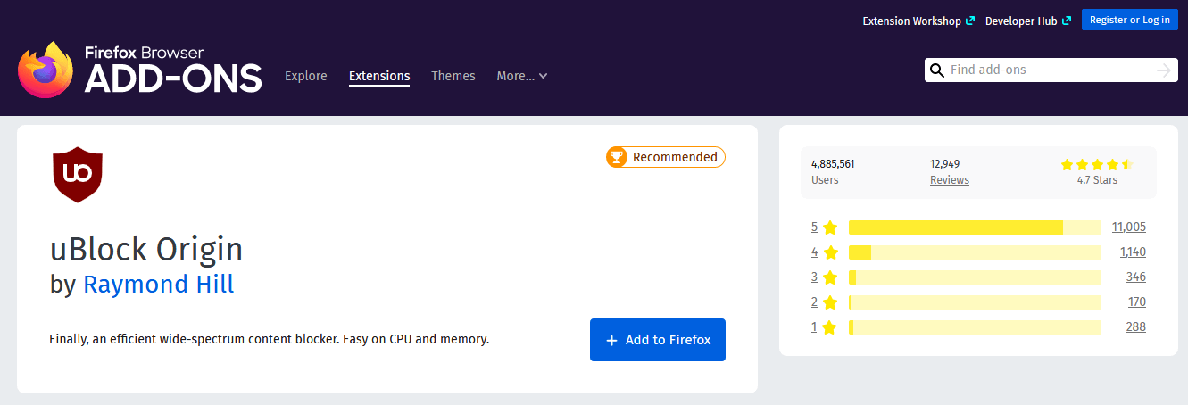Click the 5-star rating bar

point(975,227)
